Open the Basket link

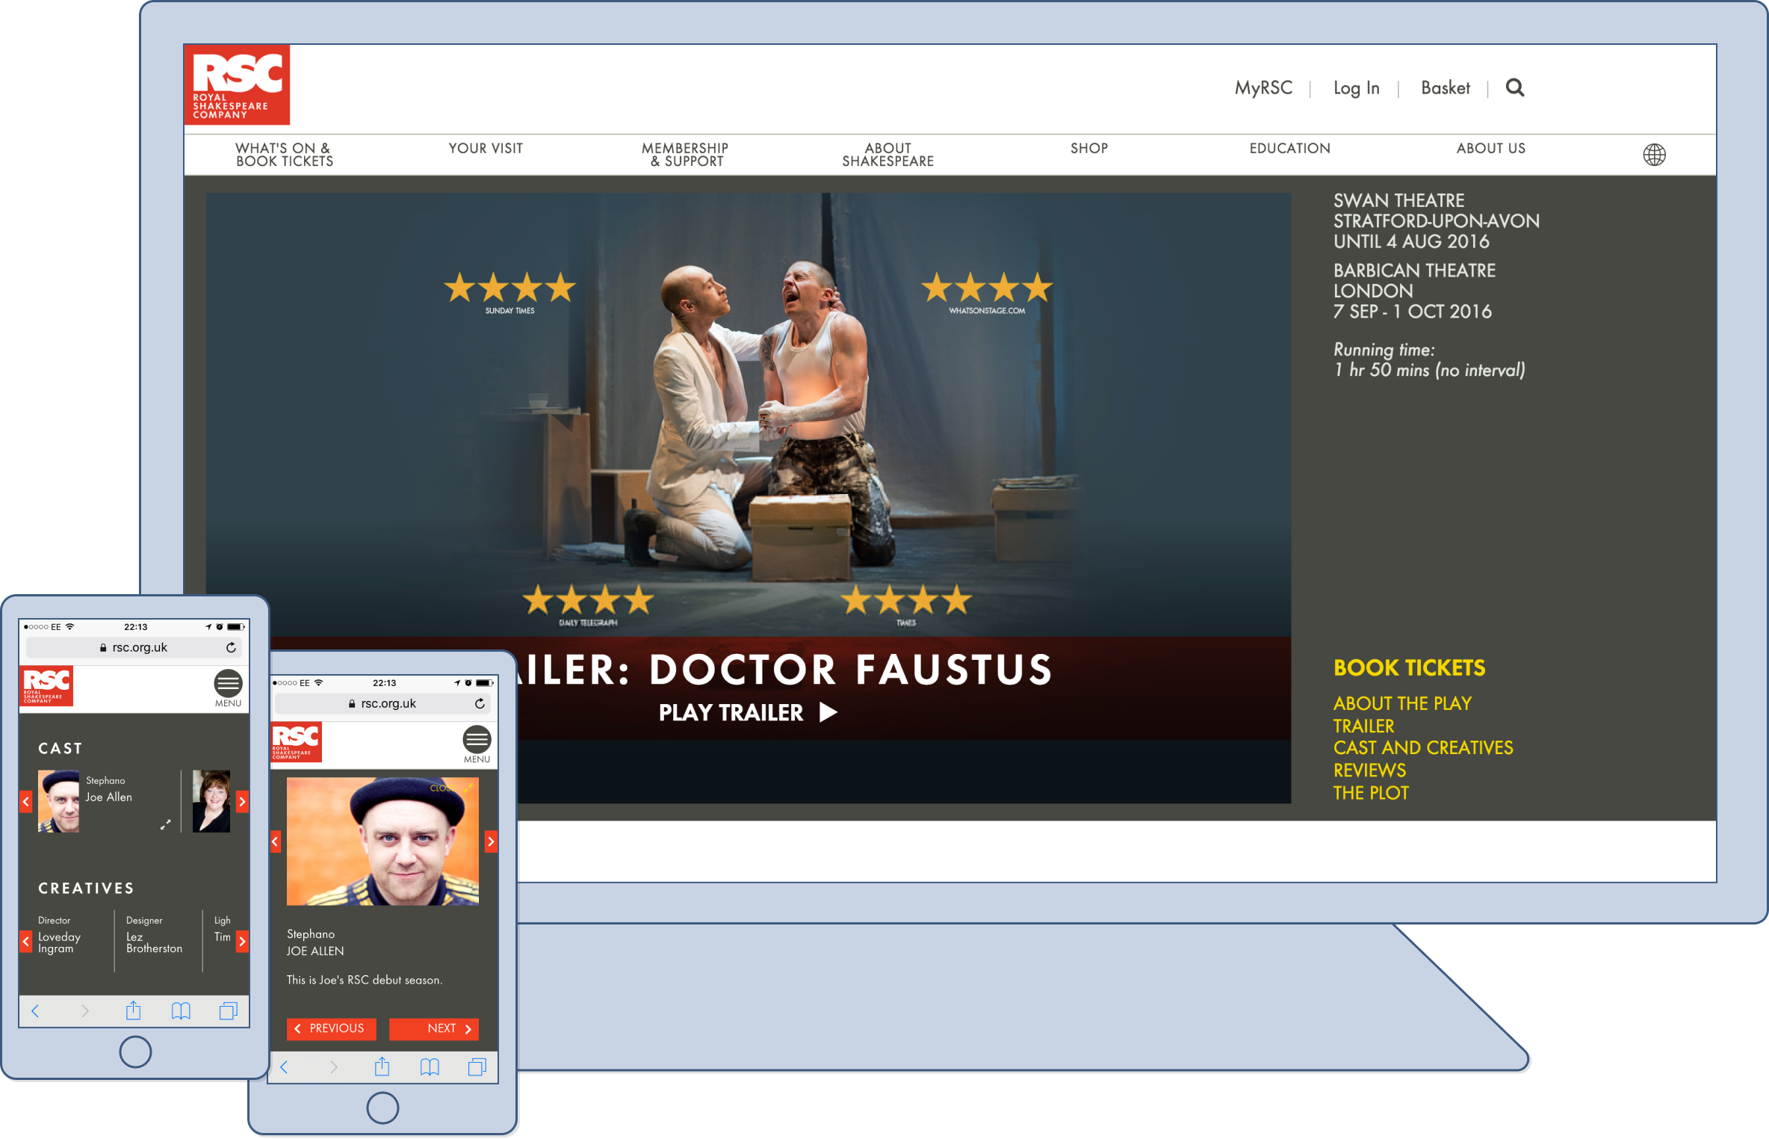click(1445, 87)
